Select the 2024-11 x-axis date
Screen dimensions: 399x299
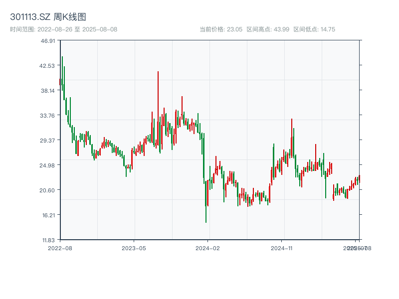click(282, 248)
